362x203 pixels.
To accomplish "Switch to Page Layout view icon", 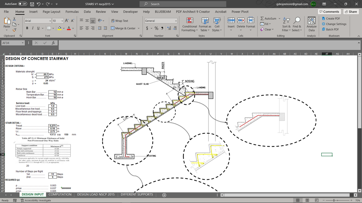I will pyautogui.click(x=307, y=200).
